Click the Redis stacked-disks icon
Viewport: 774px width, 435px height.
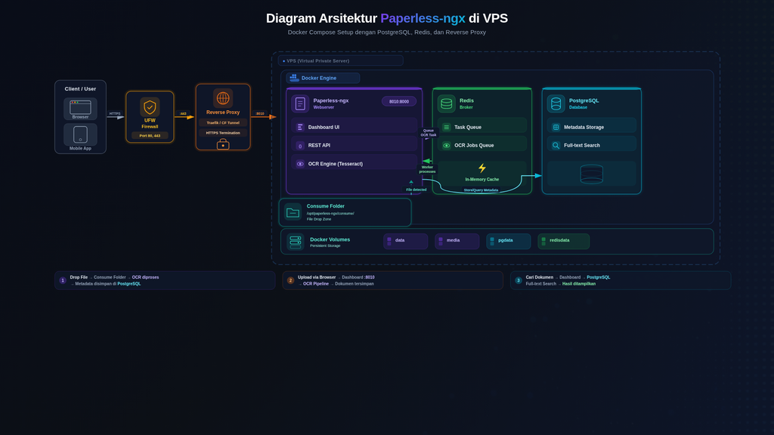[446, 103]
